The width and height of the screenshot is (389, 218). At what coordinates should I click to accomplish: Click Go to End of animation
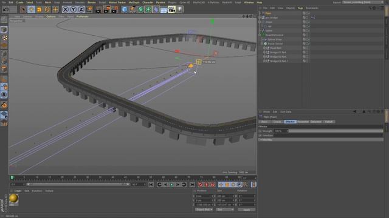click(x=192, y=185)
